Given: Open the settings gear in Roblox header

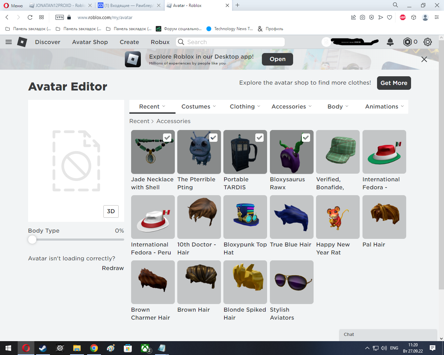Looking at the screenshot, I should (428, 42).
